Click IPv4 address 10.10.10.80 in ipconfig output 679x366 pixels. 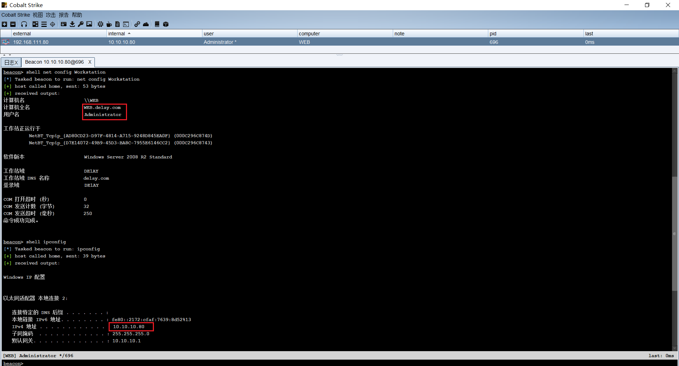129,327
